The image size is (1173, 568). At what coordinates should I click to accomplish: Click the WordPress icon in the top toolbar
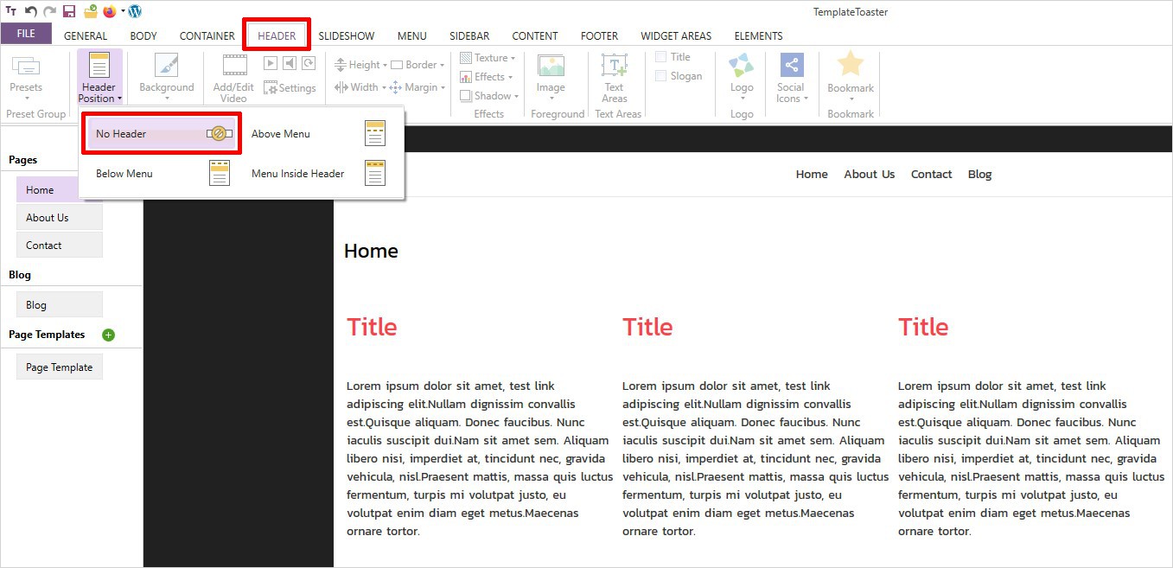pyautogui.click(x=135, y=11)
